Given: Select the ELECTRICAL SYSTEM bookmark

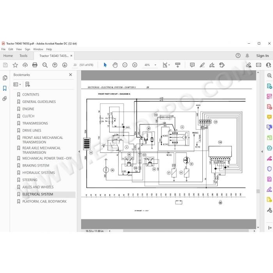Looking at the screenshot, I should click(x=37, y=194).
